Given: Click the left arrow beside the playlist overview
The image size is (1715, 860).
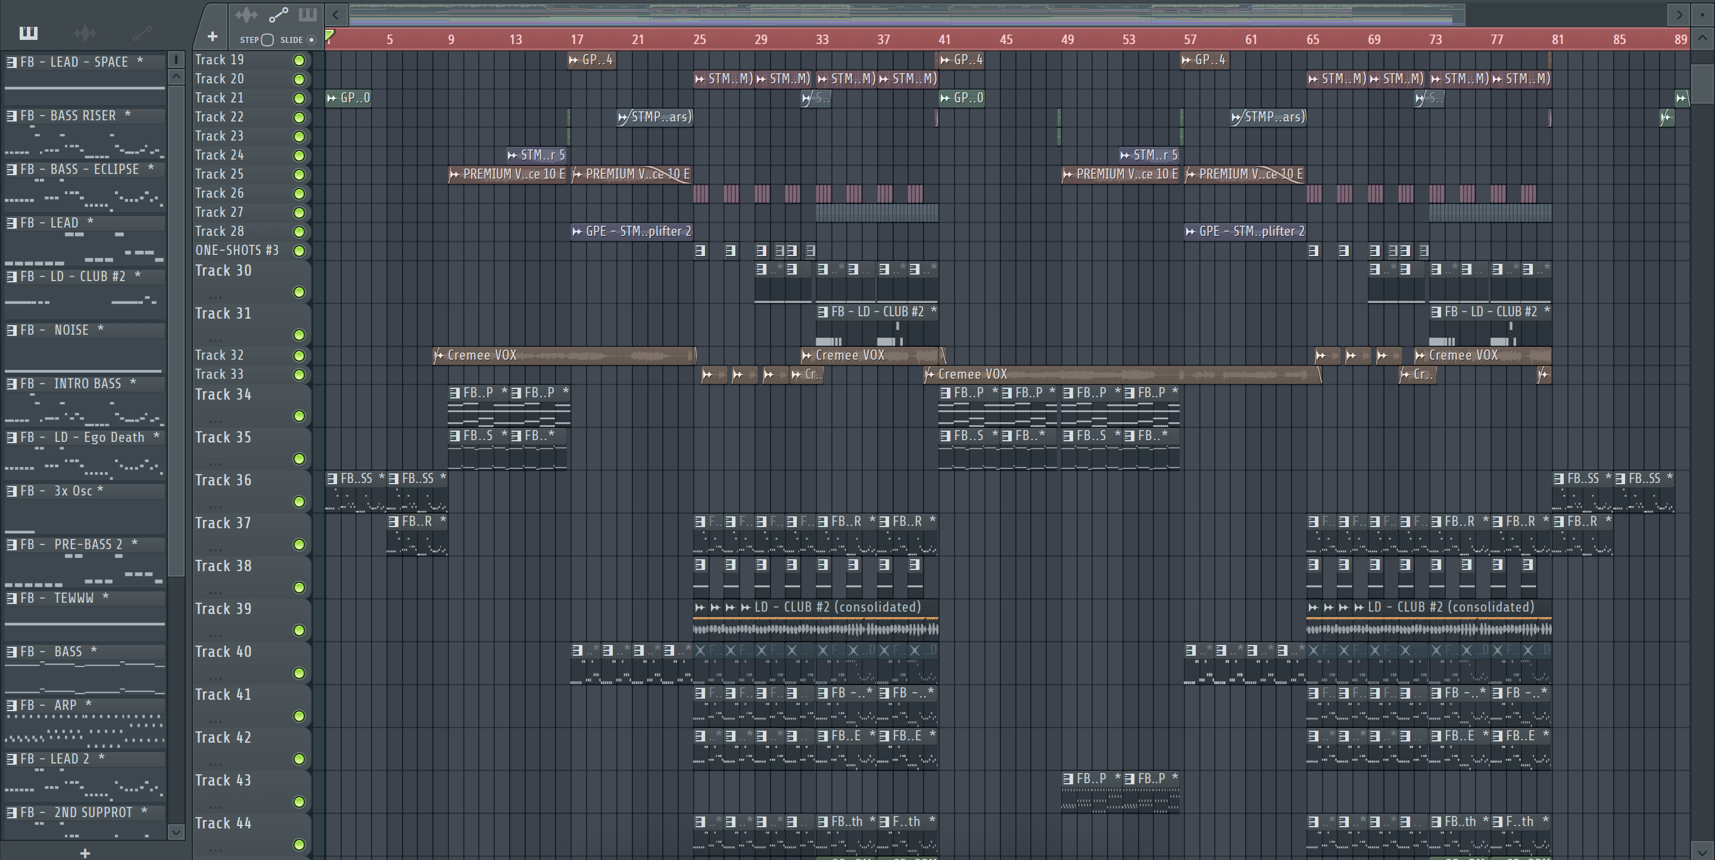Looking at the screenshot, I should [336, 14].
